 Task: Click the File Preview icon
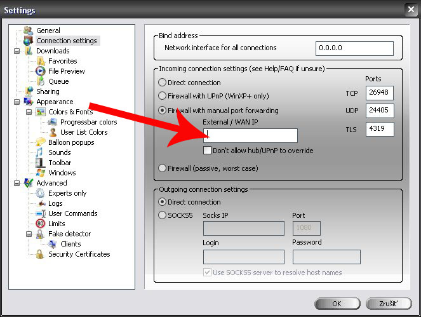pos(41,71)
